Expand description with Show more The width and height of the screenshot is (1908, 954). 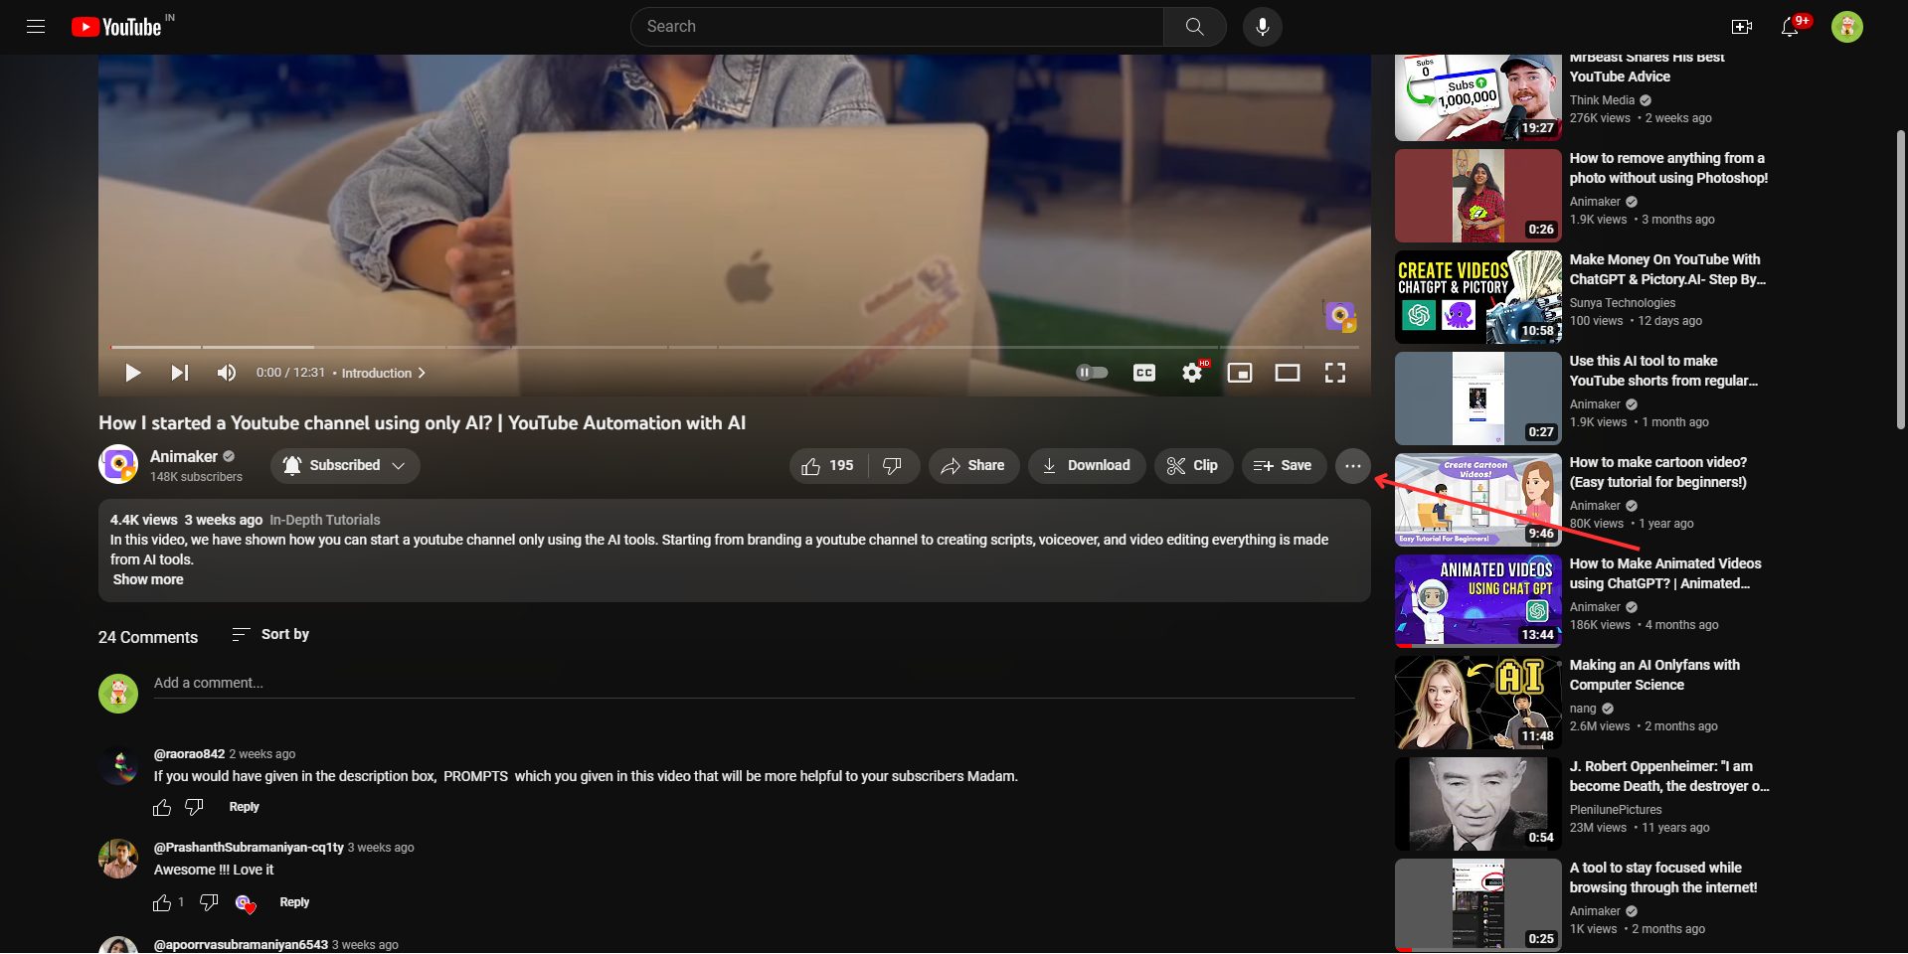(148, 579)
